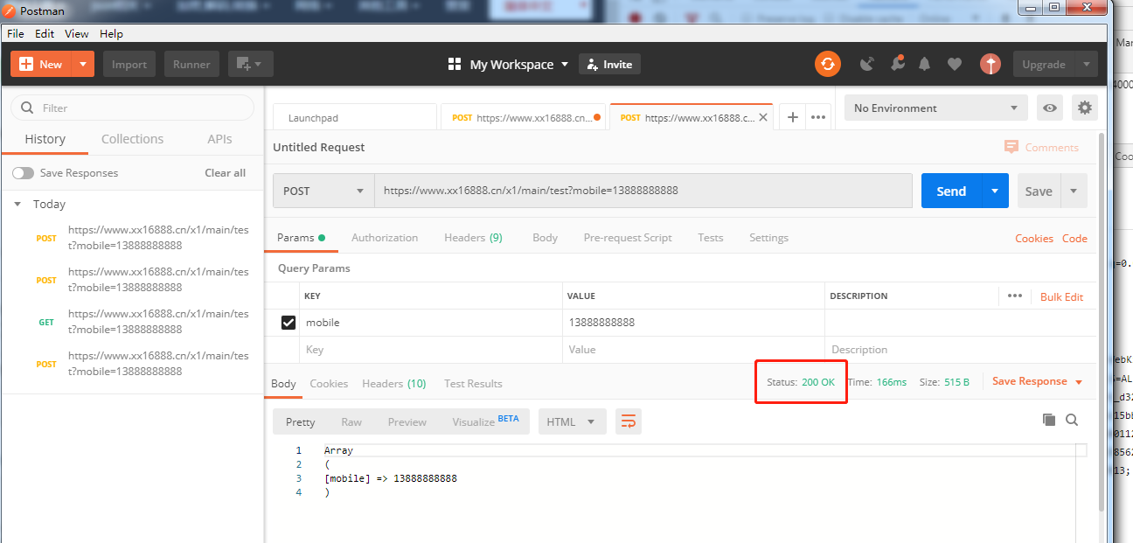Click the Runner button

(x=191, y=64)
